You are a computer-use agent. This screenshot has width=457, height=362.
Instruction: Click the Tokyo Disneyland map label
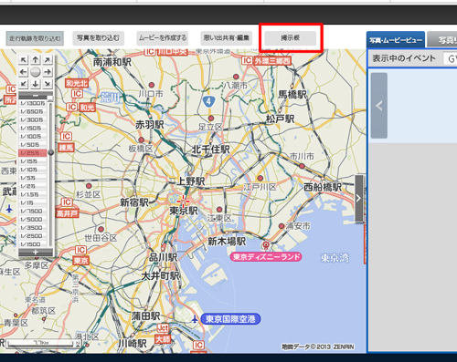tap(266, 257)
